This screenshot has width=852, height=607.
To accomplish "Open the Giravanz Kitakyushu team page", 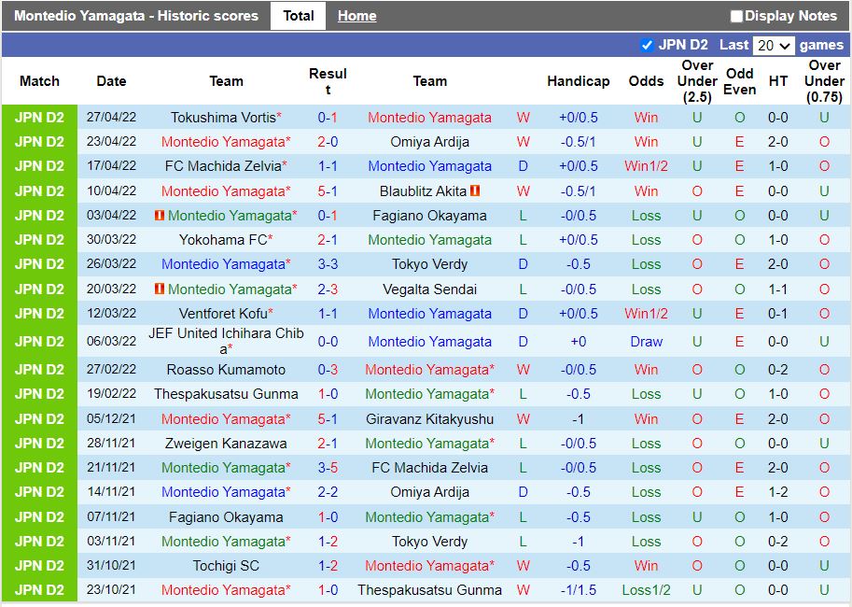I will point(429,418).
